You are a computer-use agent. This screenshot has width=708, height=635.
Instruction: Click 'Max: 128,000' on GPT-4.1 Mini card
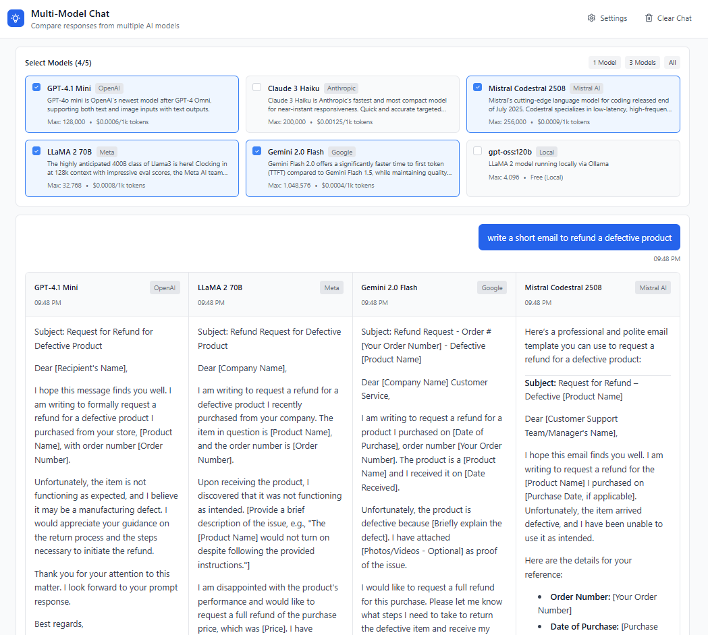point(66,122)
